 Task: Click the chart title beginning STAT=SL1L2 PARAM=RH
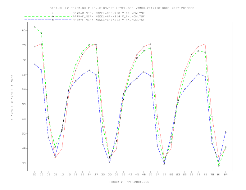click(122, 8)
